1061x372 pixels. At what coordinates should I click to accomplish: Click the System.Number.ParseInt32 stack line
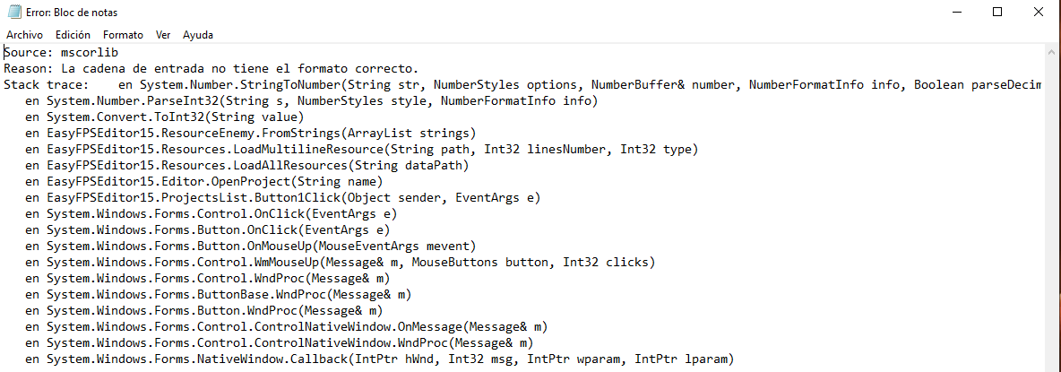coord(311,100)
